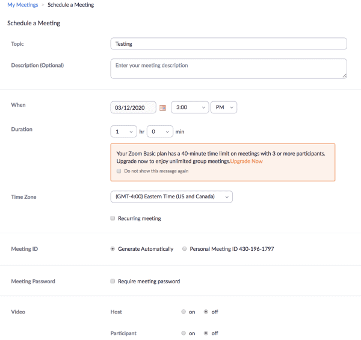
Task: Turn Participant video on
Action: coord(184,333)
